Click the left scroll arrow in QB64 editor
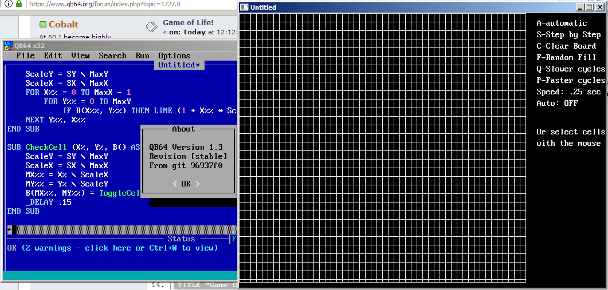608x290 pixels. coord(9,229)
